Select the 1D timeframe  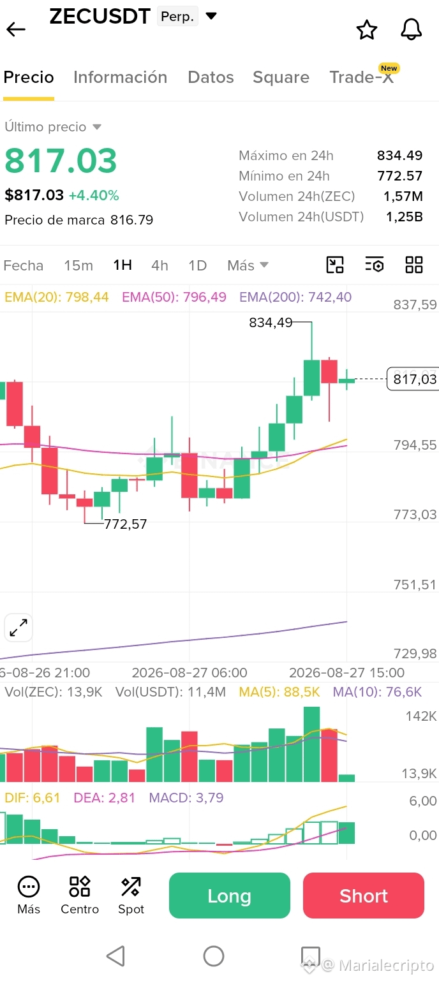[x=198, y=265]
